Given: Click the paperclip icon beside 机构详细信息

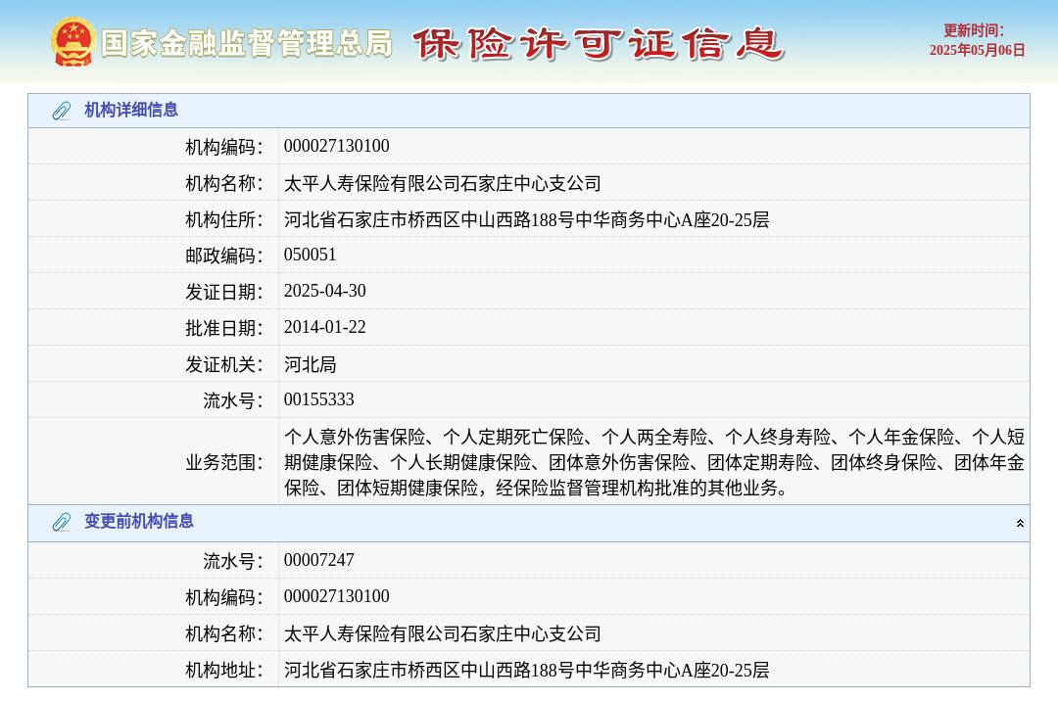Looking at the screenshot, I should [x=62, y=111].
